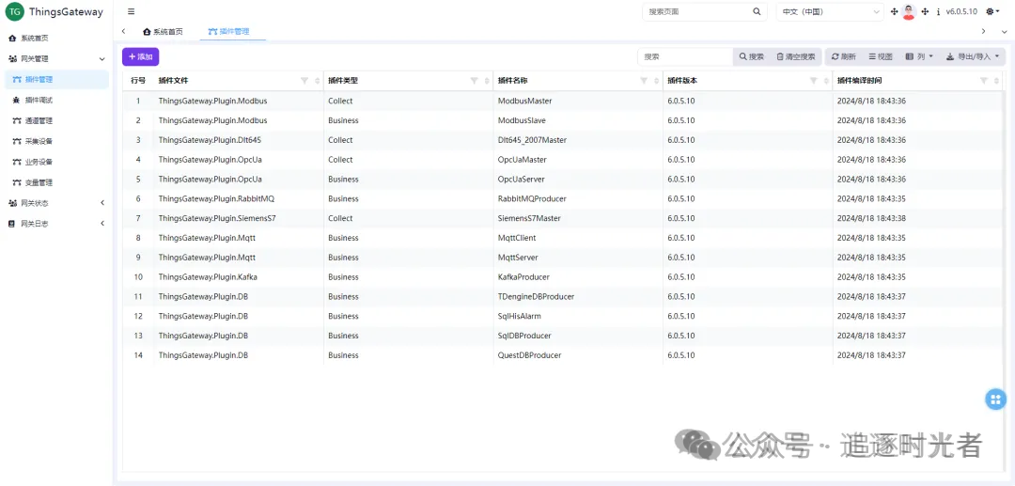Viewport: 1015px width, 486px height.
Task: Click the green TG logo
Action: (x=14, y=11)
